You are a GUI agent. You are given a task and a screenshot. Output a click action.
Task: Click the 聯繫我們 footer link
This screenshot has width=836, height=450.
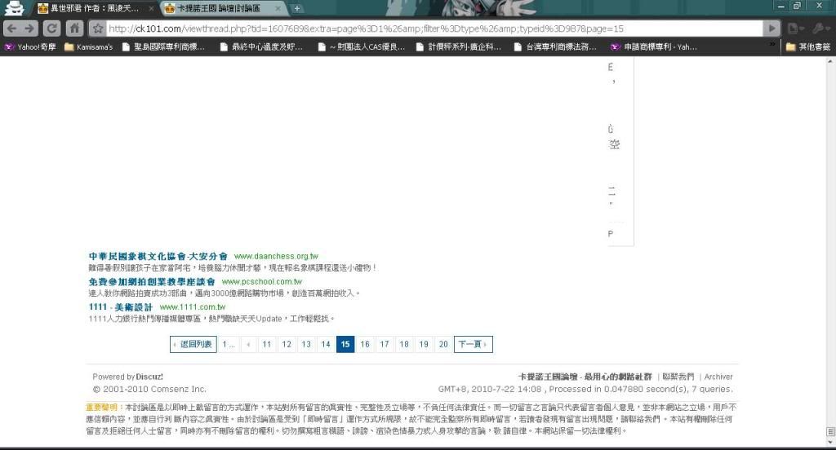(x=678, y=377)
